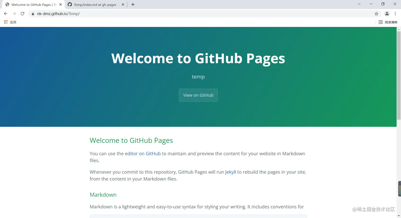Click the Markdown section heading
This screenshot has height=218, width=401.
click(103, 195)
